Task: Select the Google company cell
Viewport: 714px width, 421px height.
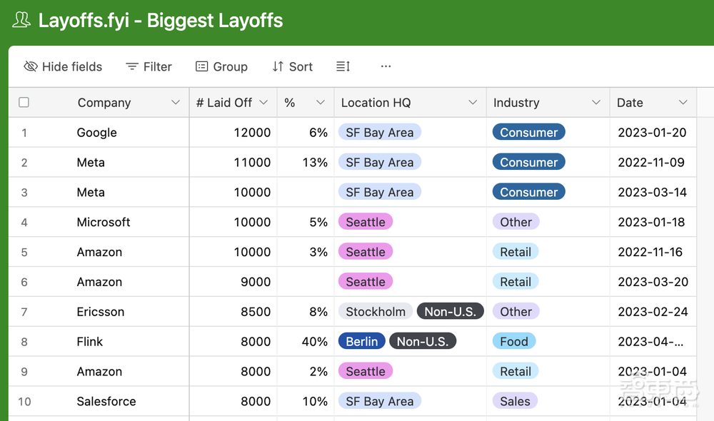Action: coord(97,133)
